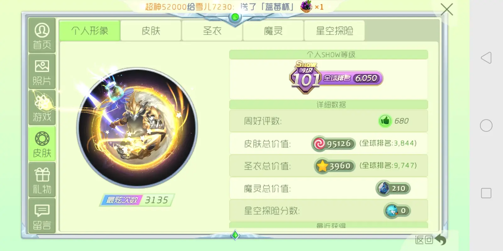Viewport: 503px width, 251px height.
Task: Switch to the 个人形象 tab
Action: 90,31
